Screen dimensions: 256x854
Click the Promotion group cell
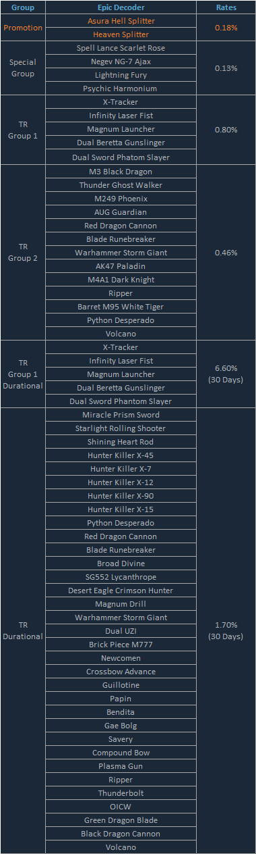pos(23,28)
